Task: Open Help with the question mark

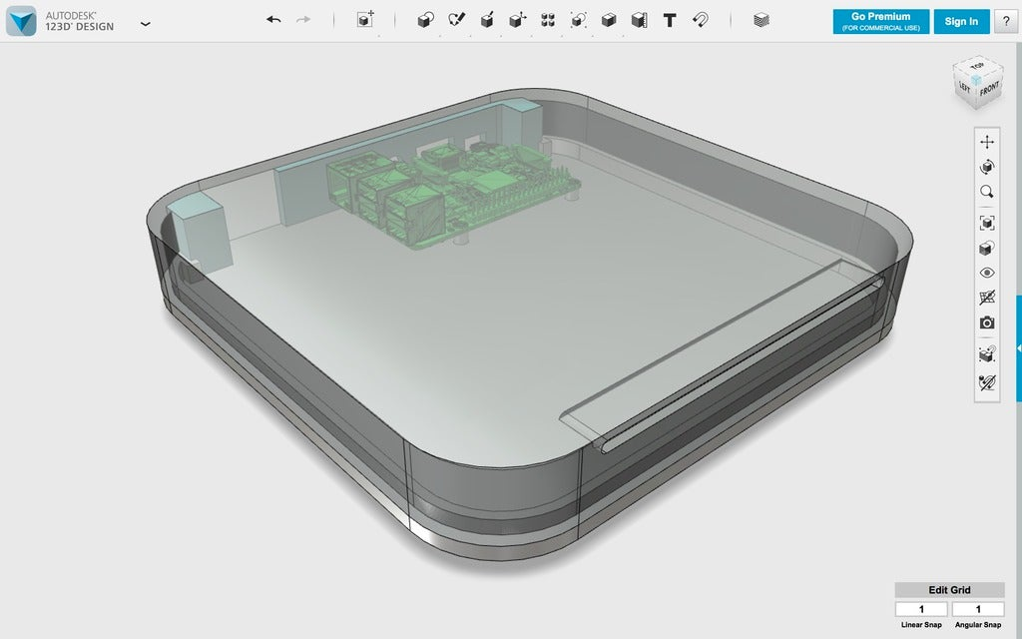Action: [1006, 22]
